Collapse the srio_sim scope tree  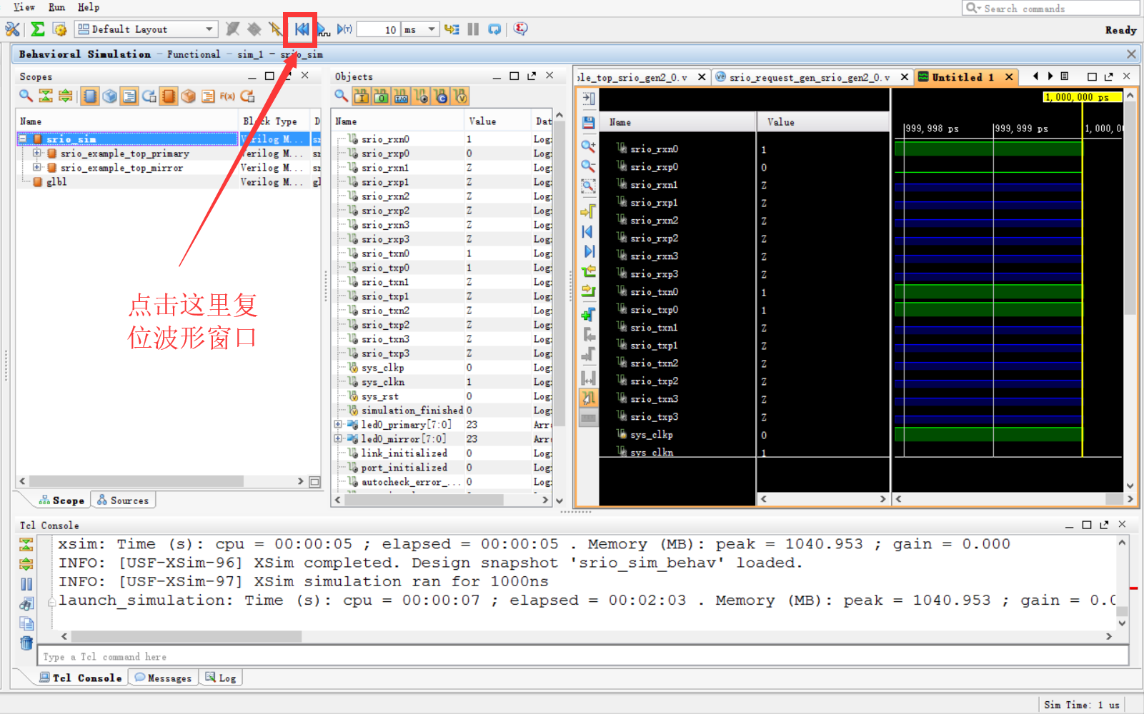23,139
